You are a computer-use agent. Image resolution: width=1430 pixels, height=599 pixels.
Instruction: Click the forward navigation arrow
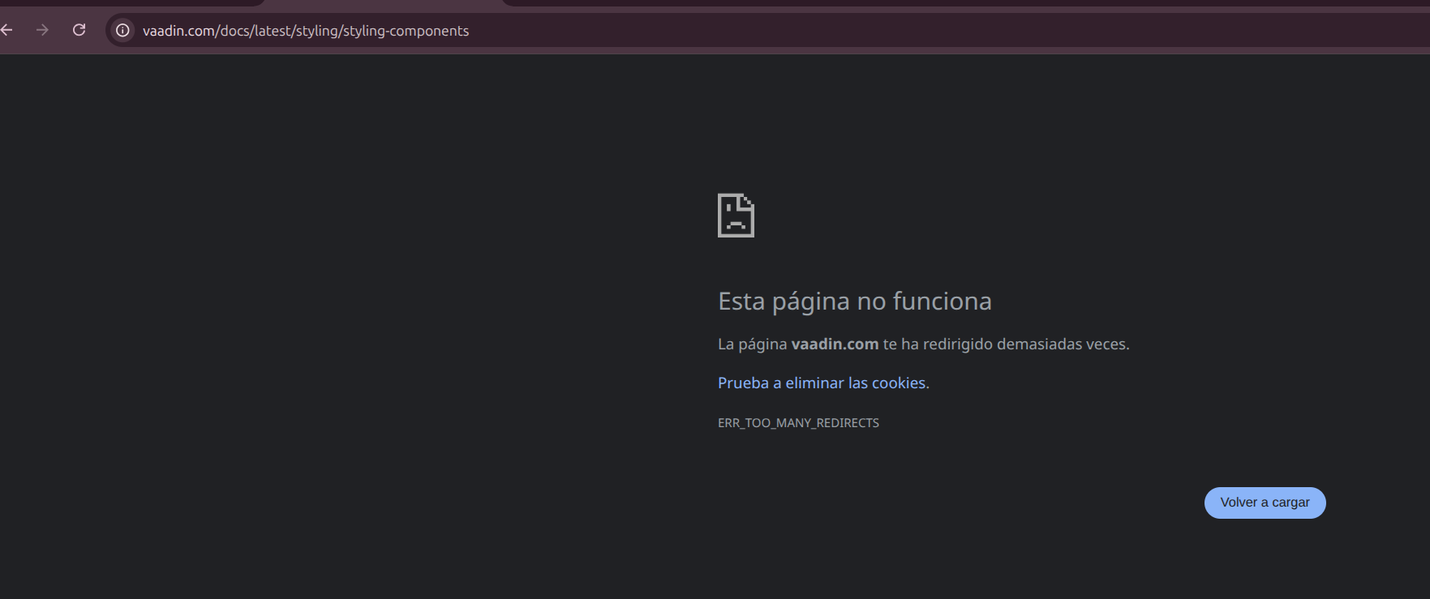pos(42,30)
